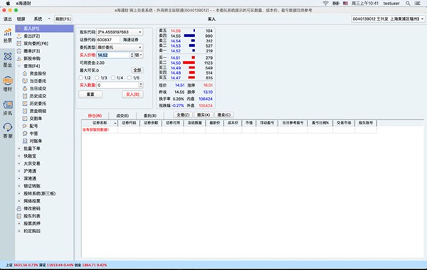427x270 pixels.
Task: Open the 锁 dropdown beside the price field
Action: click(139, 55)
